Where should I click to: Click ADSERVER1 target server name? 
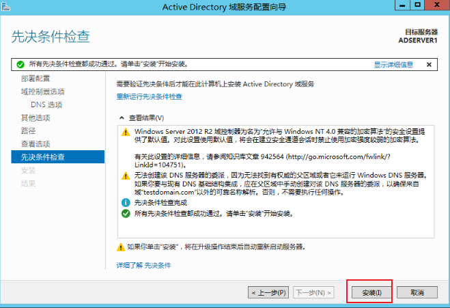coord(418,40)
